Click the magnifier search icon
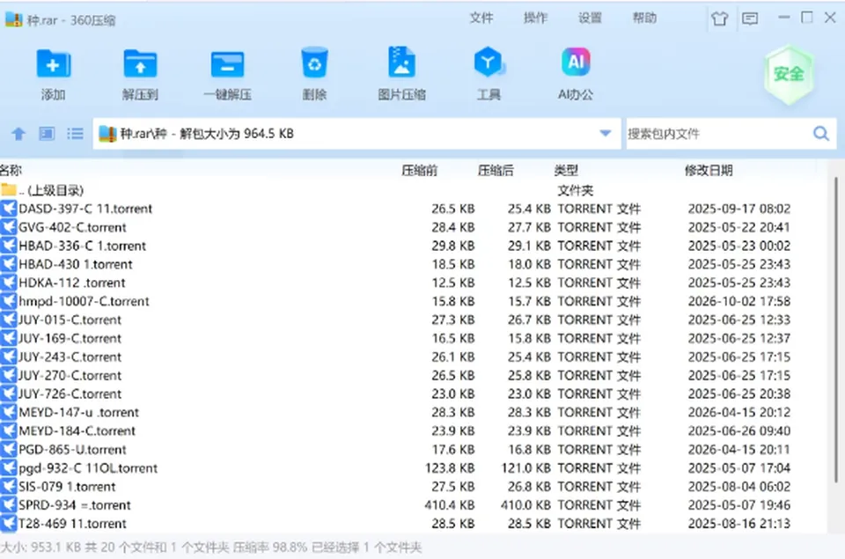 [x=820, y=133]
